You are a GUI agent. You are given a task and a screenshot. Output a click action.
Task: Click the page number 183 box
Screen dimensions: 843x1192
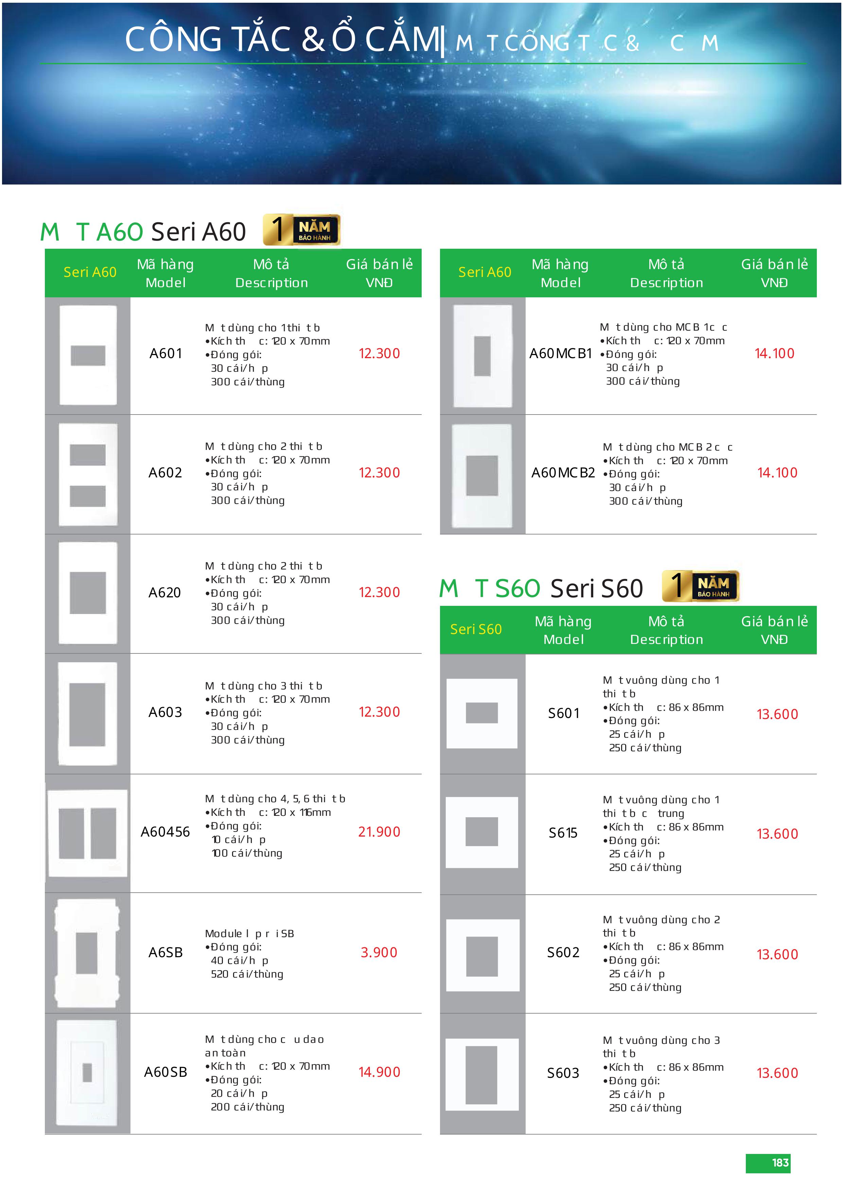point(769,1163)
